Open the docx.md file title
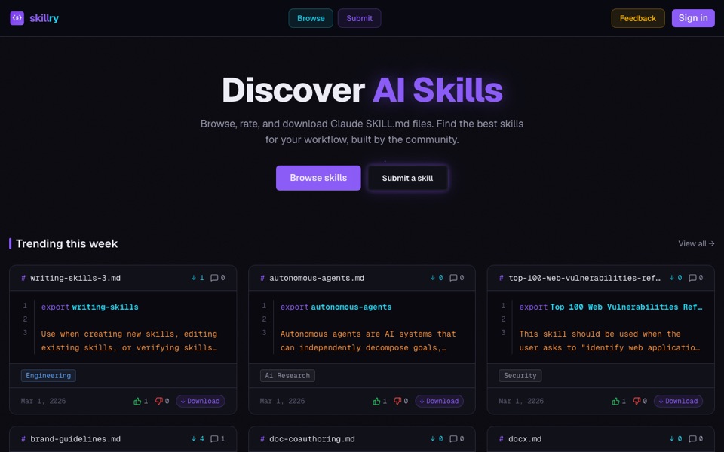This screenshot has width=724, height=452. [525, 439]
